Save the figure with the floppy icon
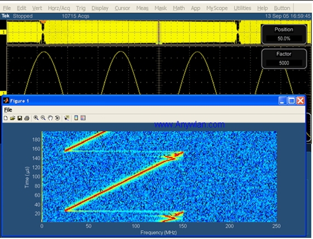 [20, 118]
